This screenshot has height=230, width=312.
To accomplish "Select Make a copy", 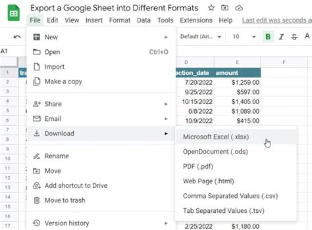I will (x=101, y=82).
